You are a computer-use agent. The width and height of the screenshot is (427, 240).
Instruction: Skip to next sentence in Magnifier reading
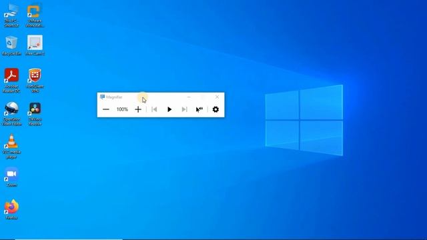[184, 109]
